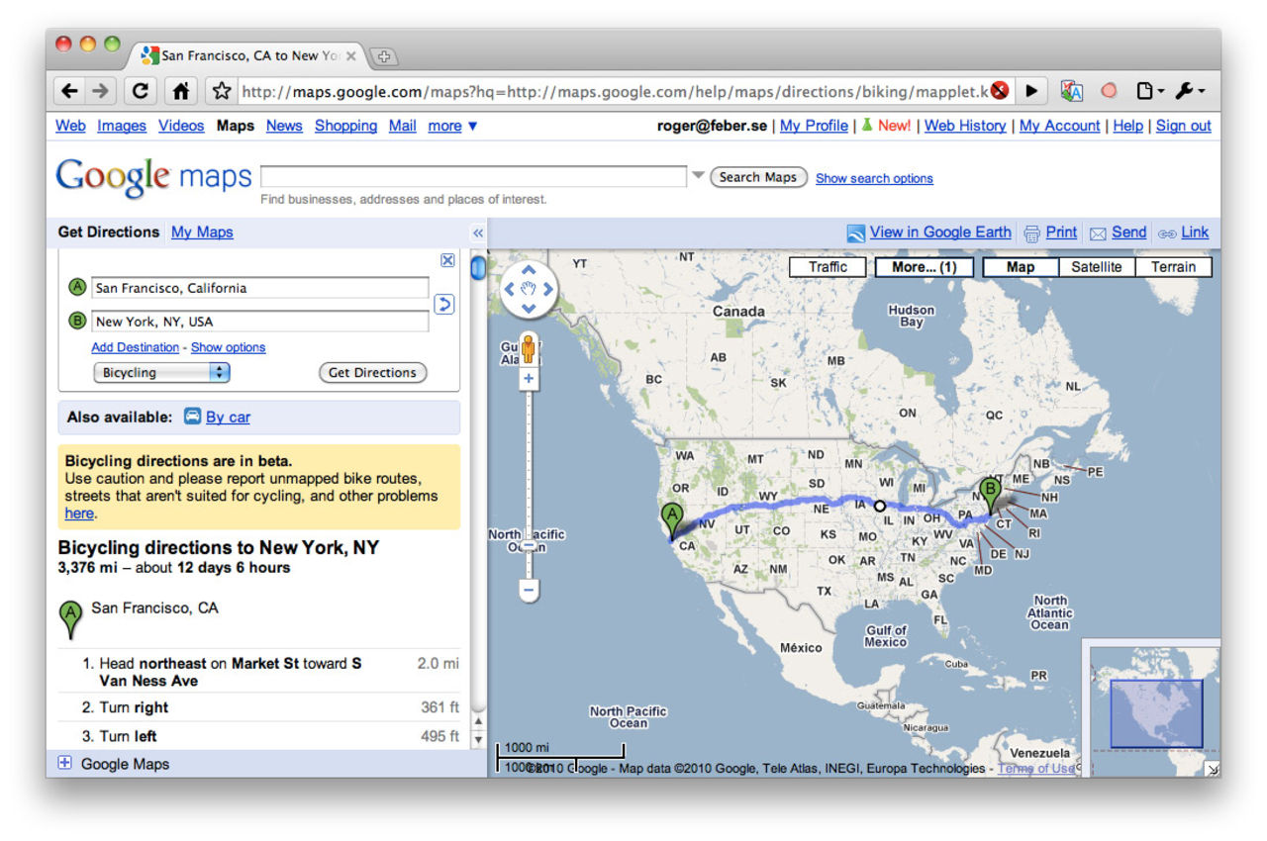The width and height of the screenshot is (1267, 841).
Task: Click the Search Maps button
Action: (x=758, y=177)
